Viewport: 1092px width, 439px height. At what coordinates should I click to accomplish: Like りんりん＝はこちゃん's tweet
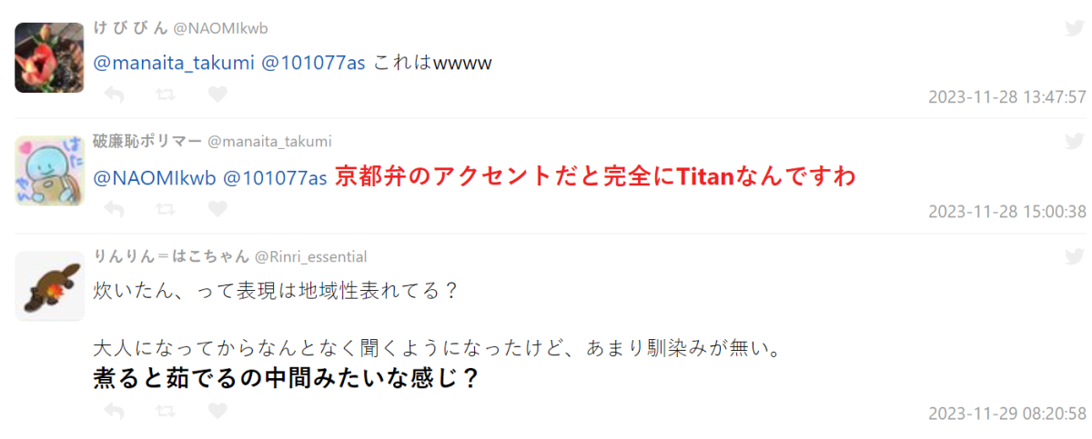tap(217, 411)
